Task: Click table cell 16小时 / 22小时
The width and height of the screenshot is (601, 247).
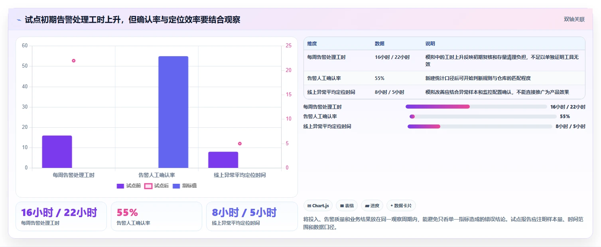Action: [x=392, y=57]
